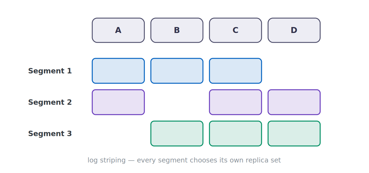The image size is (369, 173).
Task: Select the Segment 1 row label
Action: click(50, 71)
